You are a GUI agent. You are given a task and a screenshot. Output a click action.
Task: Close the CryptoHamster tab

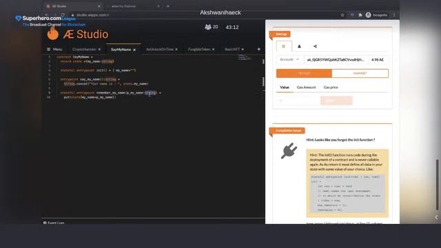[99, 50]
